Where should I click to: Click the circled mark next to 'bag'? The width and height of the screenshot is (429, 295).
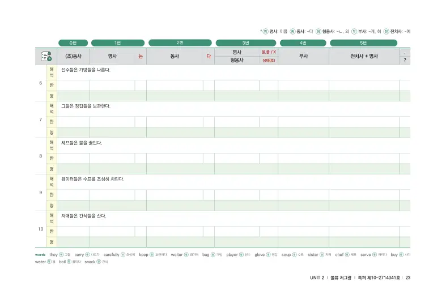click(213, 255)
